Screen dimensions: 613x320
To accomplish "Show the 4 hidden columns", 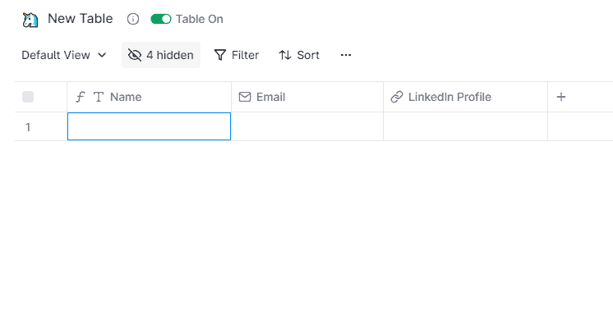I will pyautogui.click(x=161, y=55).
